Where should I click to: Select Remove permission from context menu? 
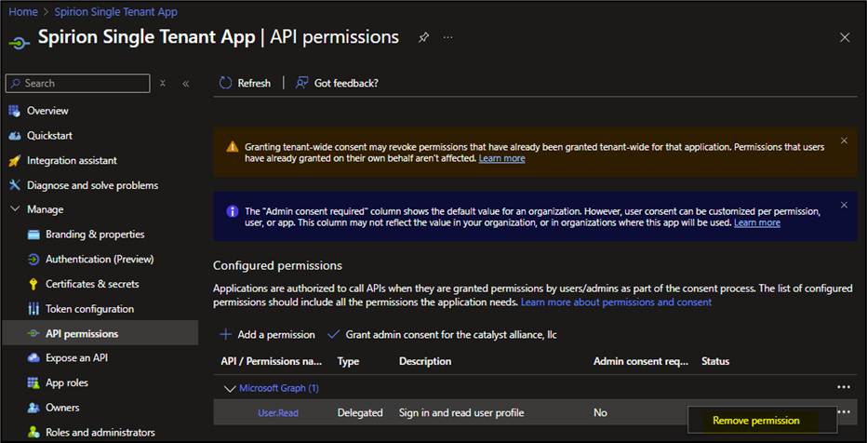coord(755,421)
